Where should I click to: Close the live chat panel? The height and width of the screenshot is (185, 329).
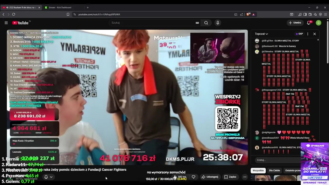(x=315, y=34)
